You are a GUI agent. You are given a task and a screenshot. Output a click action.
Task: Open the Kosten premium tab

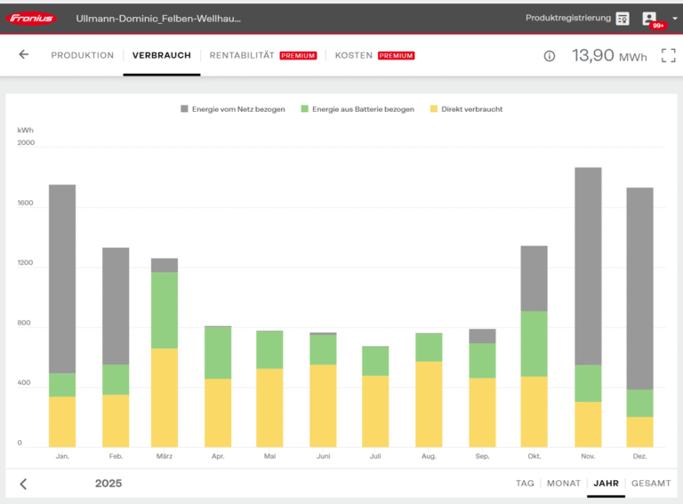[353, 55]
